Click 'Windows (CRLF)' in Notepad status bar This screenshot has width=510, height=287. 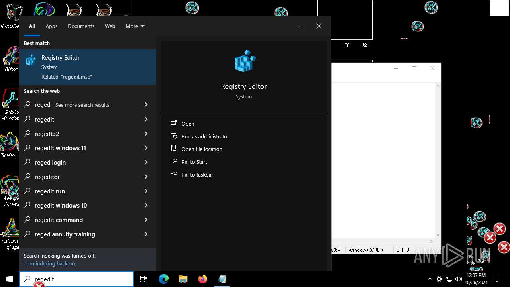[366, 250]
